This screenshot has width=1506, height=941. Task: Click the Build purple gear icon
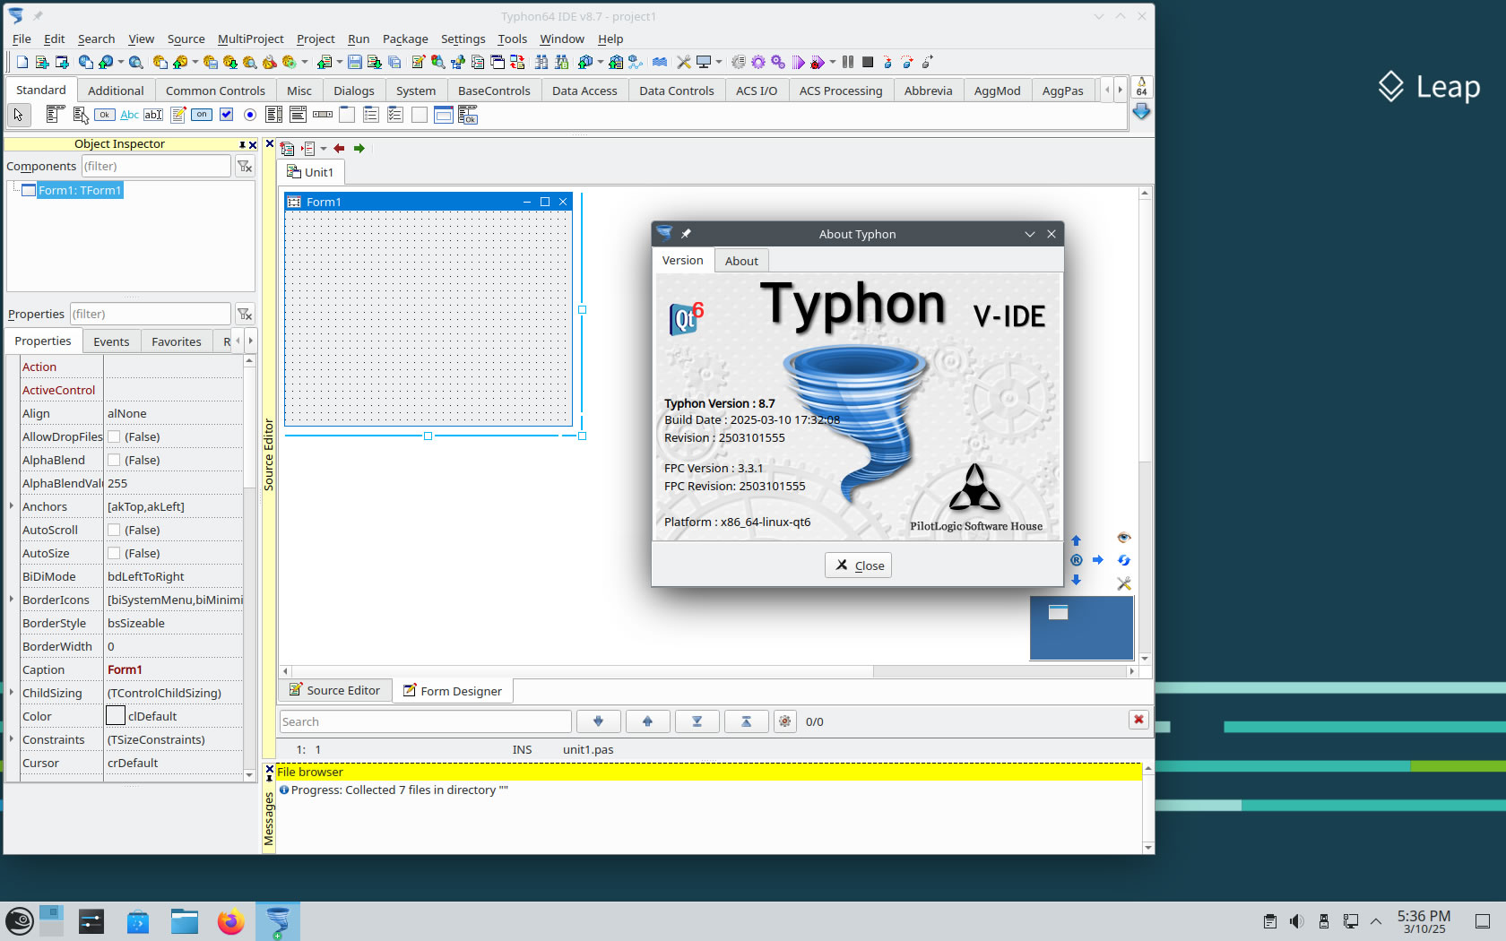(x=758, y=62)
